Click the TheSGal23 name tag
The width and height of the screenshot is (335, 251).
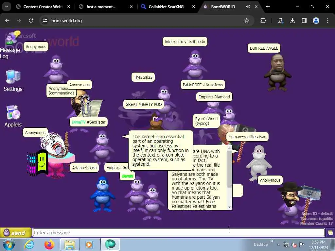[x=143, y=77]
